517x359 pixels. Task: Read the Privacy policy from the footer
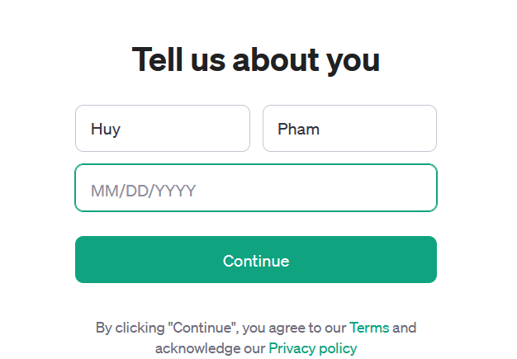313,347
